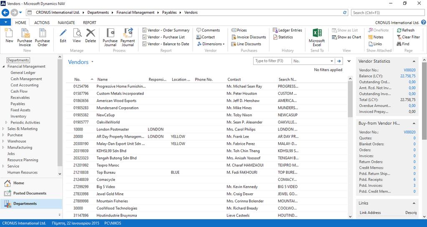
Task: Refresh the vendor list
Action: [x=405, y=30]
